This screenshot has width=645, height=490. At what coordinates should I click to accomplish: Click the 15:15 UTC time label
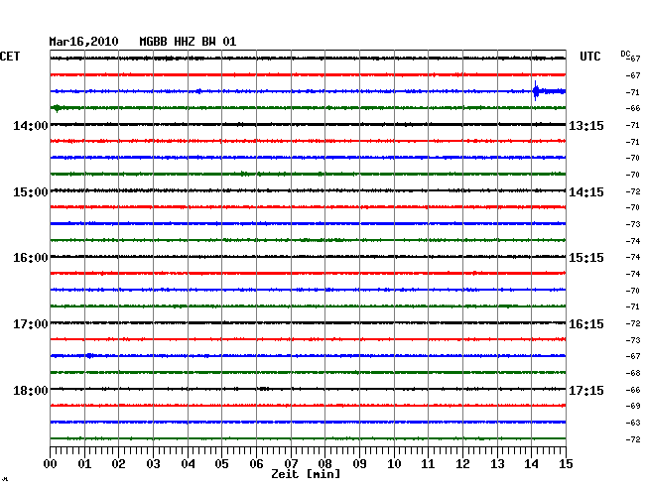[x=586, y=258]
